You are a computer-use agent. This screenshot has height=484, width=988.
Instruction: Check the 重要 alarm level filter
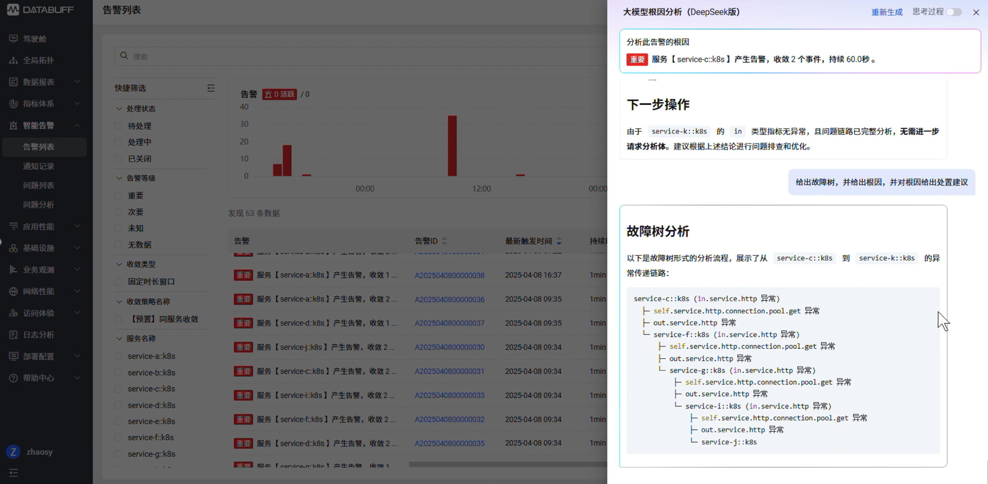click(119, 195)
